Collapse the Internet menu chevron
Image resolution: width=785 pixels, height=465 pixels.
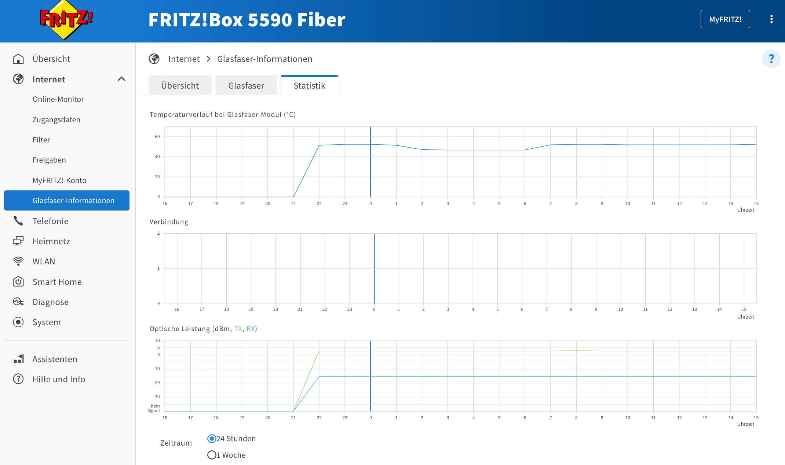pos(121,79)
